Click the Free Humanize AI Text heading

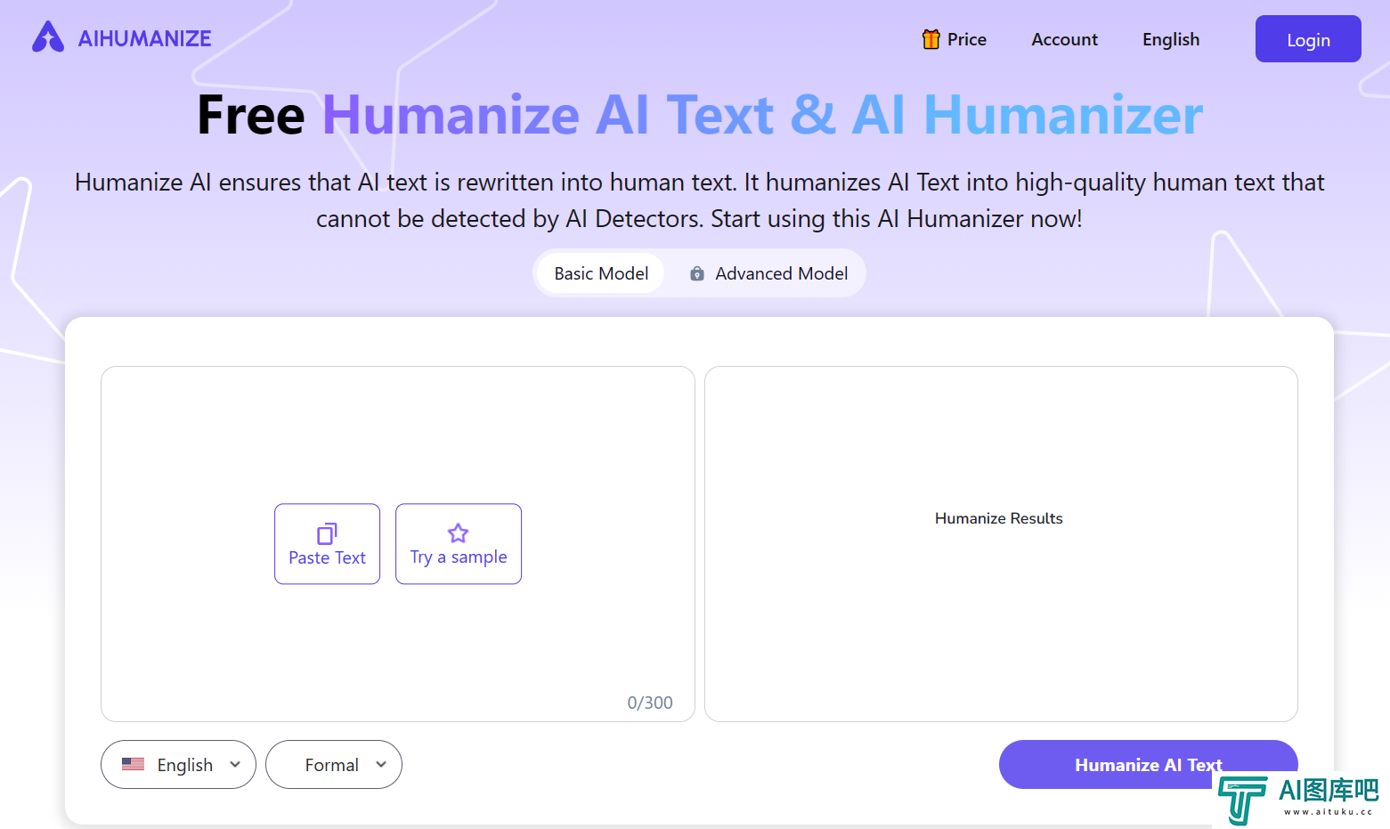(700, 115)
